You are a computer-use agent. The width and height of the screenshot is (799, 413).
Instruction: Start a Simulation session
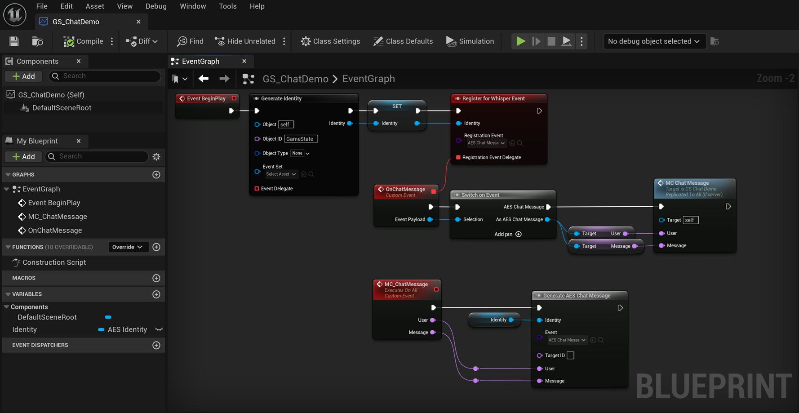click(x=470, y=41)
